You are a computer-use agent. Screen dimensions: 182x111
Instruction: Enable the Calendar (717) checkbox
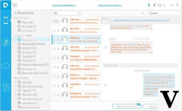(15, 90)
